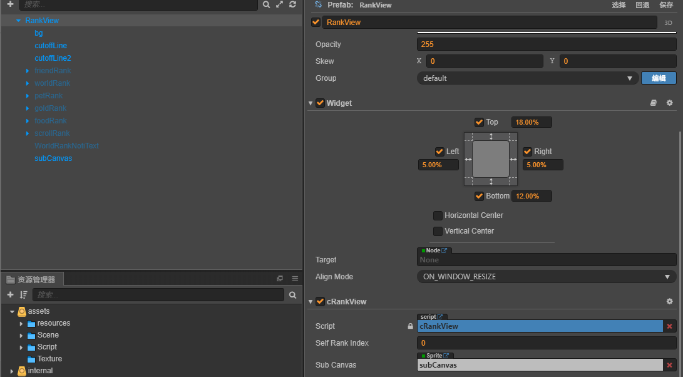Pop out the asset manager panel
This screenshot has height=377, width=683.
(280, 279)
